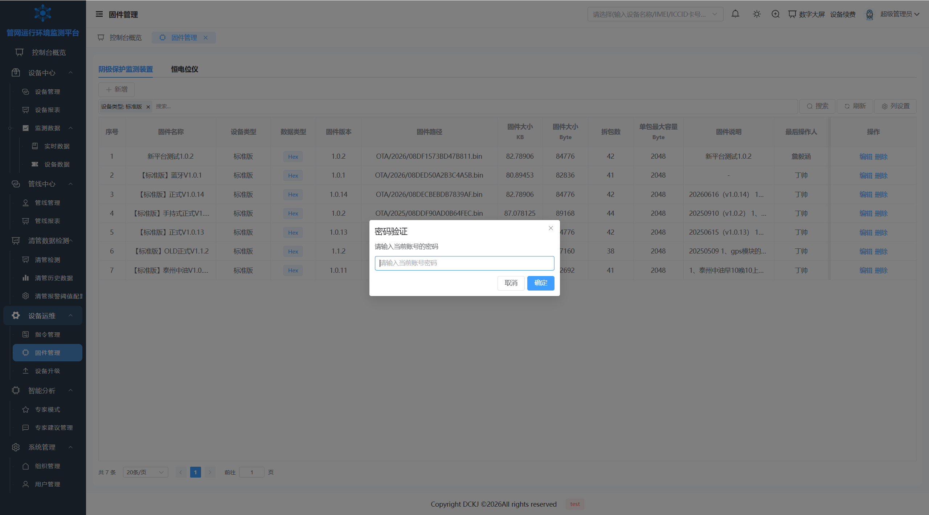The image size is (929, 515).
Task: Switch to the 恒电位仪 tab
Action: [184, 69]
